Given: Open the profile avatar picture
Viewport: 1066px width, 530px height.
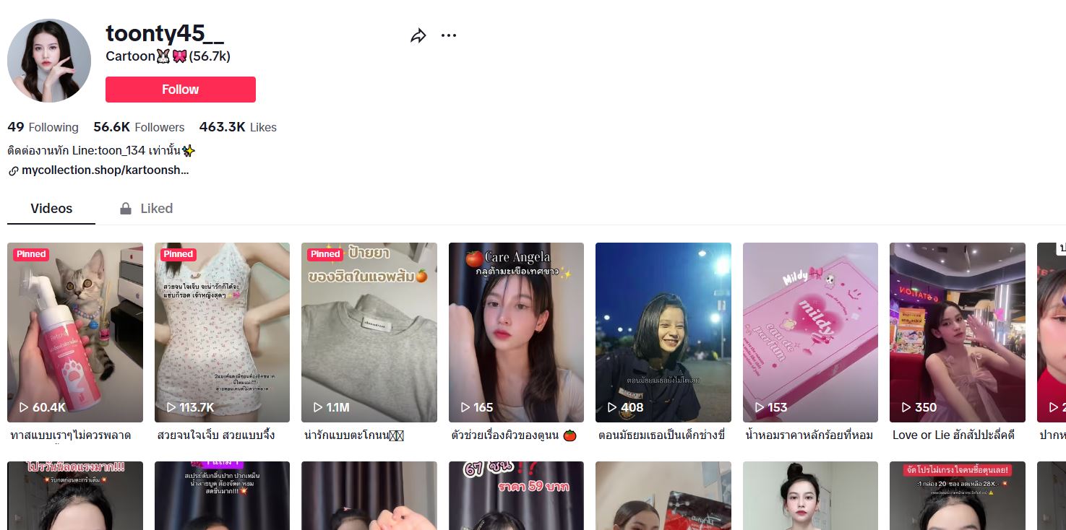Looking at the screenshot, I should 49,61.
